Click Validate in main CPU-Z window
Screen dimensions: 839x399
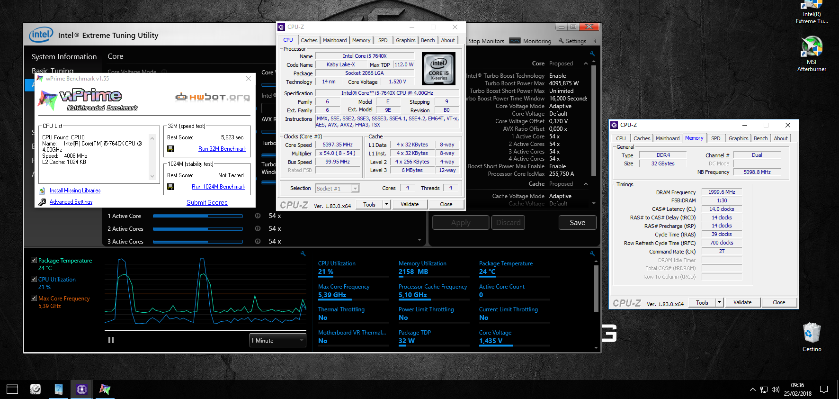[410, 204]
